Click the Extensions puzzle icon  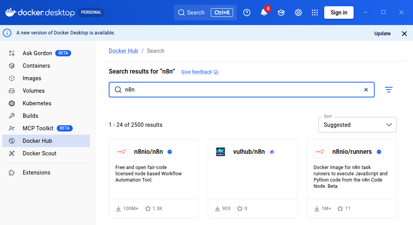(12, 173)
